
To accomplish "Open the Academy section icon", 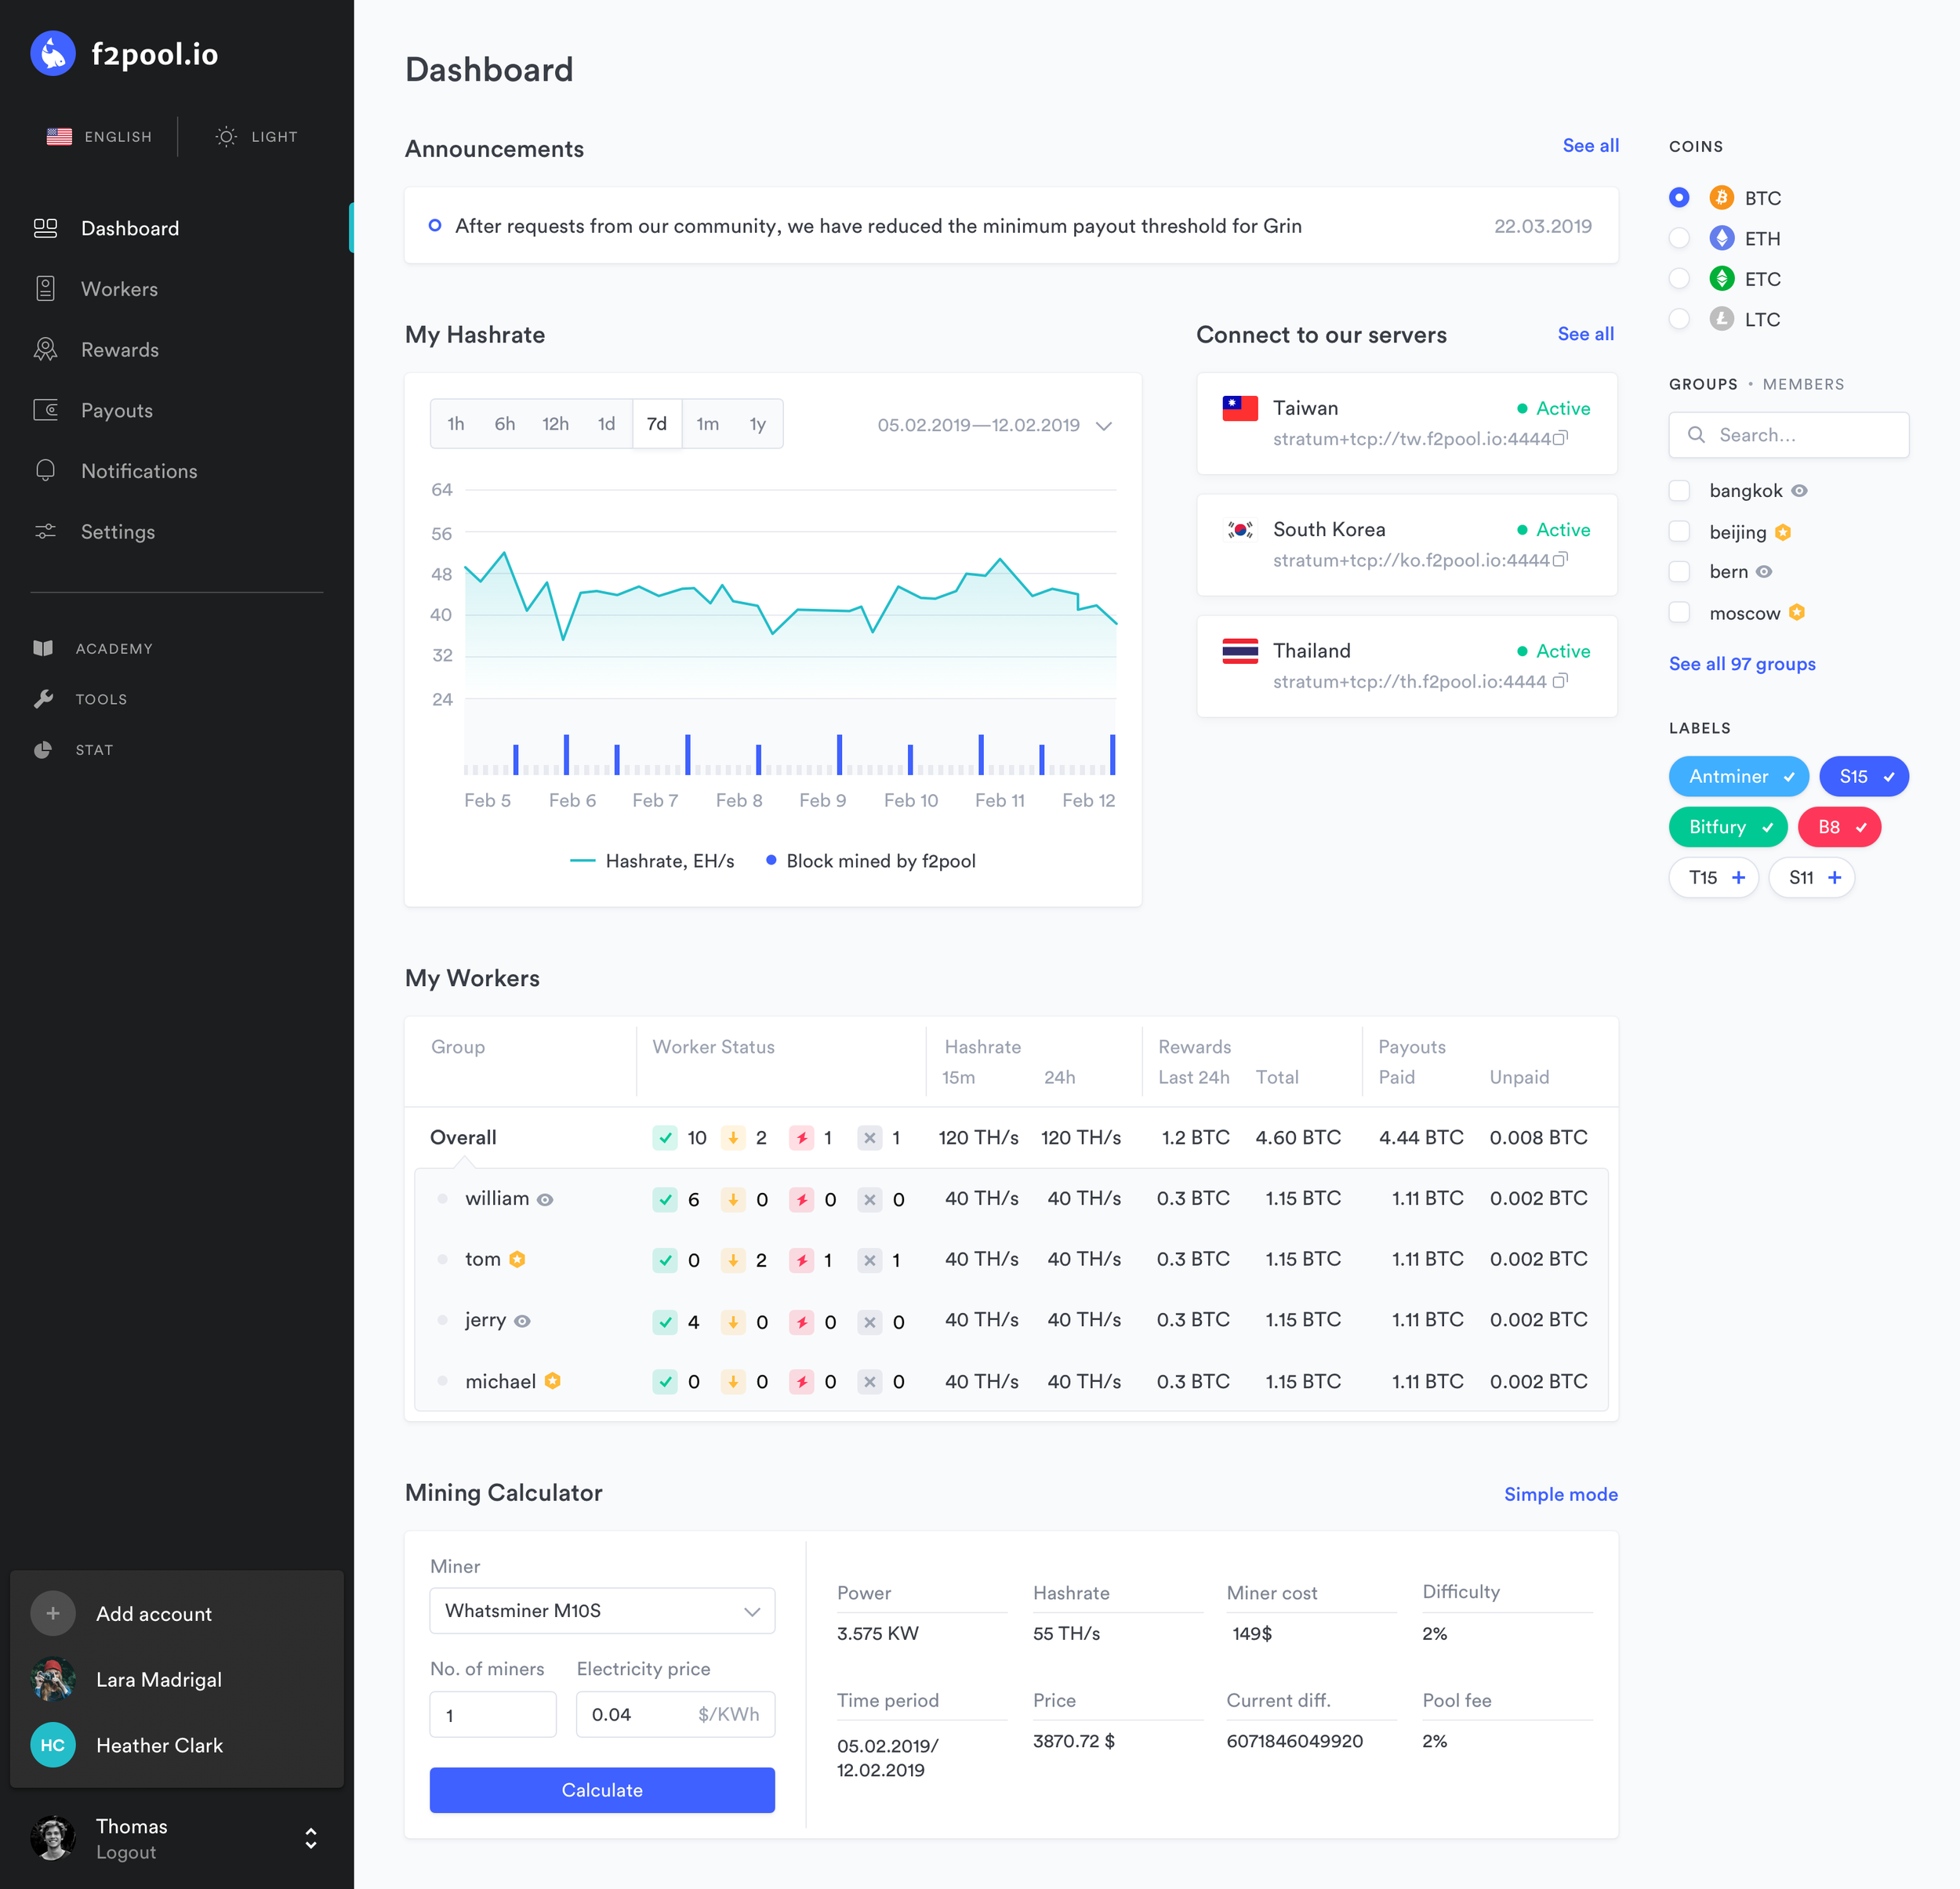I will [x=44, y=647].
